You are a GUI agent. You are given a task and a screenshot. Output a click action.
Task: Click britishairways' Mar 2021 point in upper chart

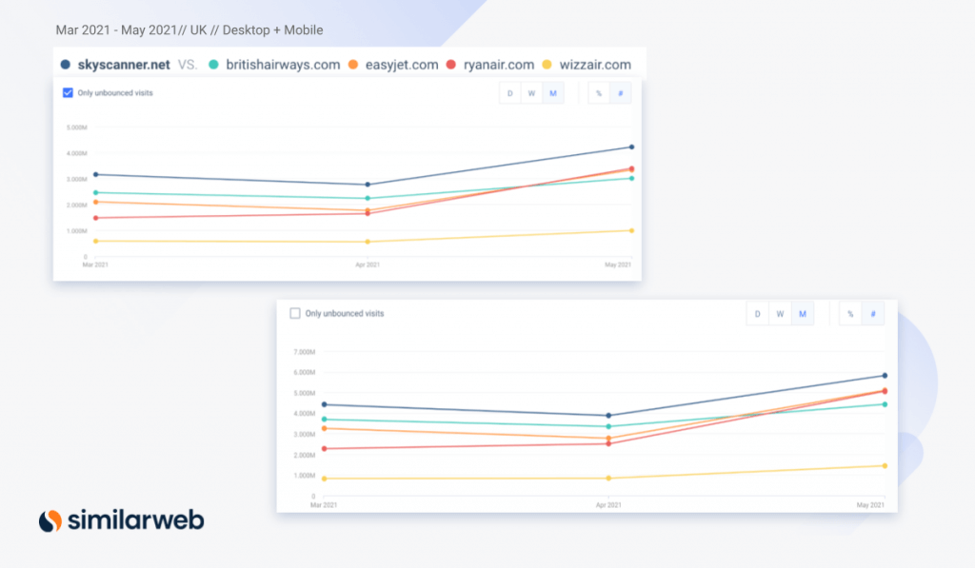point(96,192)
